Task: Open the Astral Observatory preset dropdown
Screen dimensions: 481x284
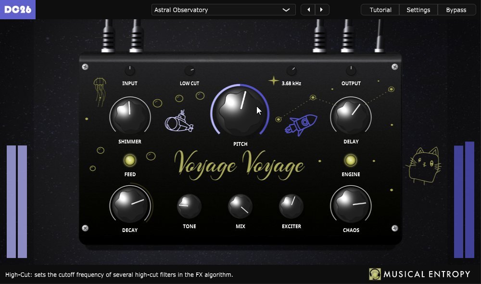Action: pyautogui.click(x=223, y=10)
